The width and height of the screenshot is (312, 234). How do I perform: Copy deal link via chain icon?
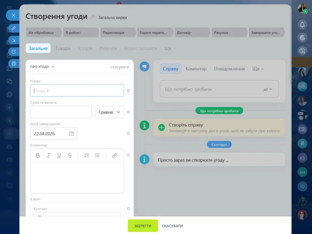pyautogui.click(x=13, y=28)
